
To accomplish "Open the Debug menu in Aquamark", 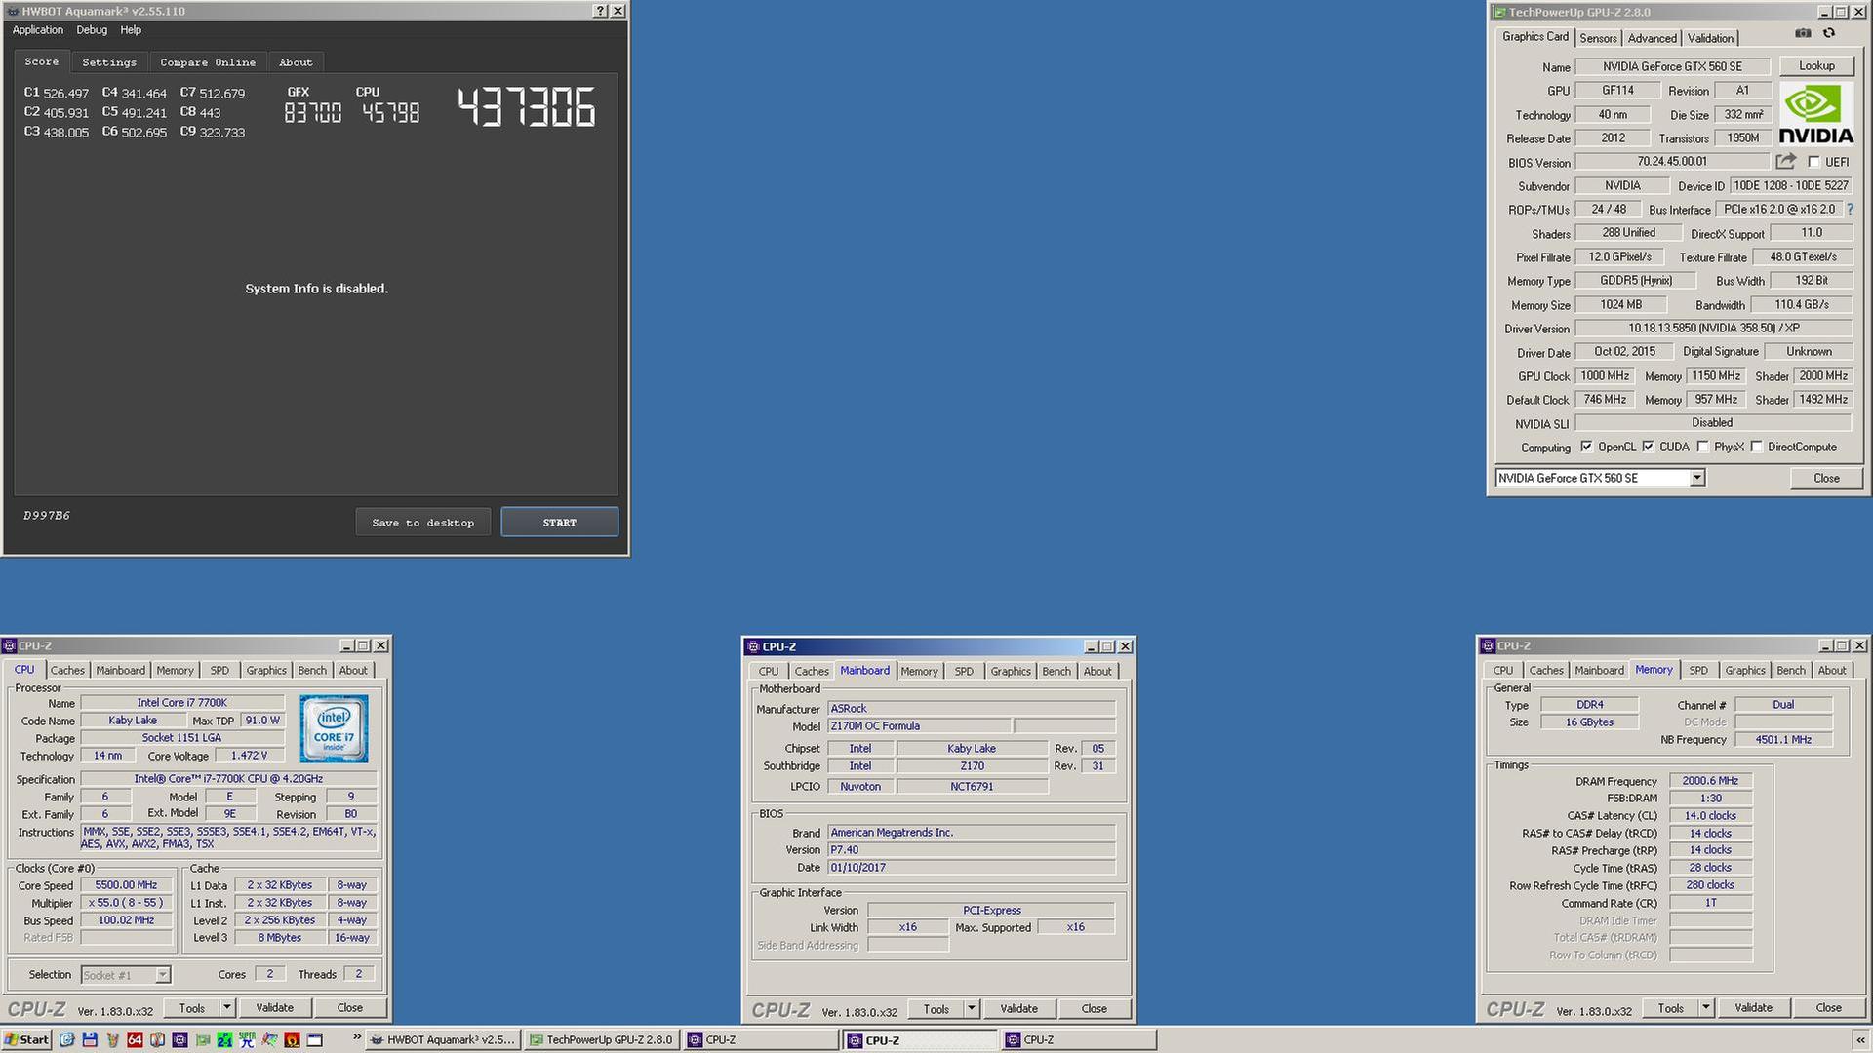I will tap(92, 30).
